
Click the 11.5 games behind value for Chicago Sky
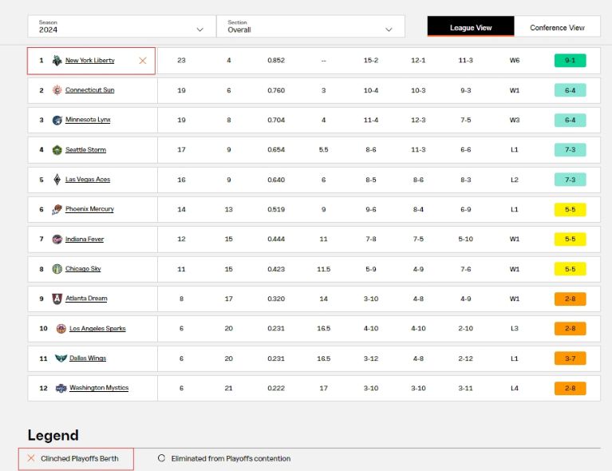pyautogui.click(x=324, y=269)
